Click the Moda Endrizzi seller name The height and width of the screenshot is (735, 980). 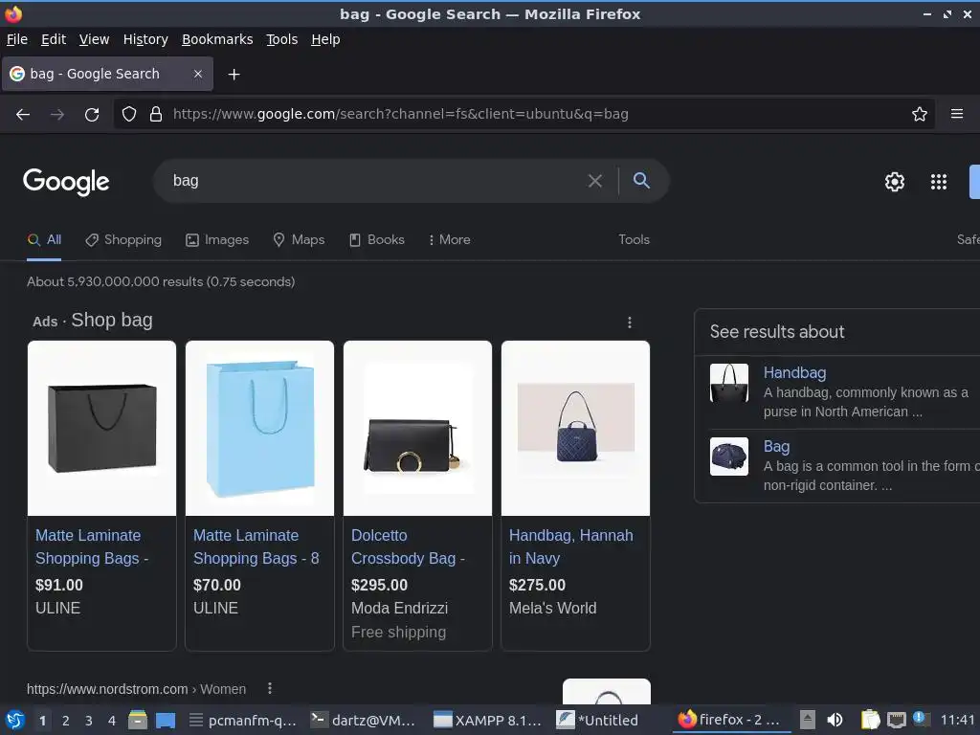pyautogui.click(x=399, y=608)
